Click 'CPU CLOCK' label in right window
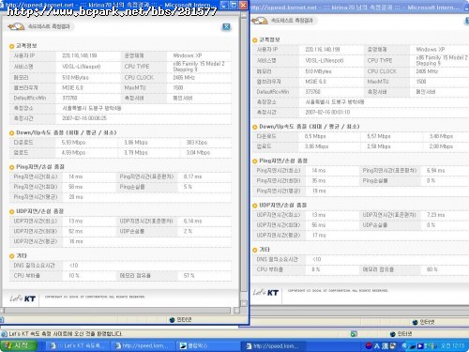This screenshot has height=352, width=469. (x=382, y=71)
